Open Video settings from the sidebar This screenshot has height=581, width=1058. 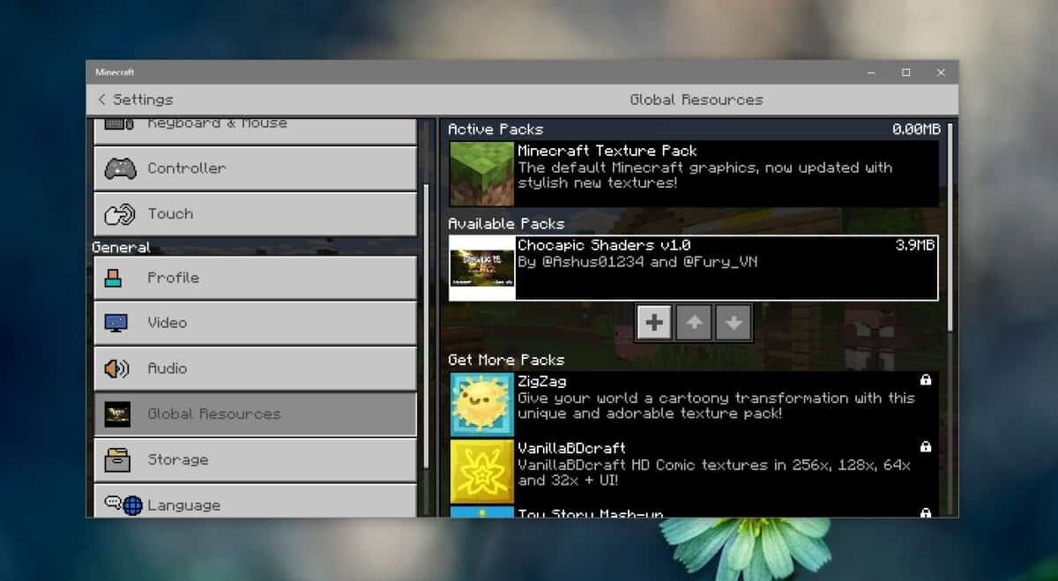(x=254, y=323)
